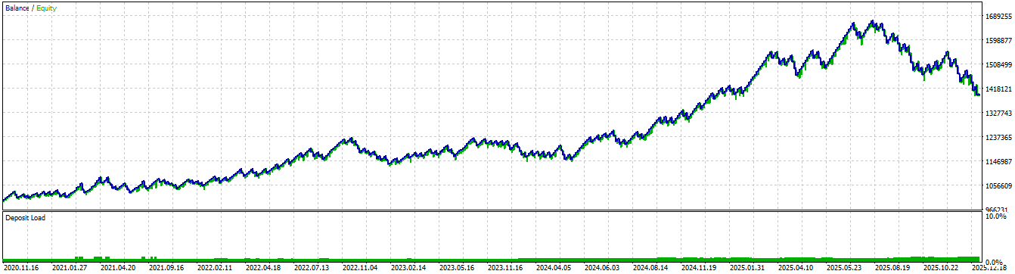Click the 2020.11.16 date label
Image resolution: width=1015 pixels, height=274 pixels.
[x=22, y=267]
